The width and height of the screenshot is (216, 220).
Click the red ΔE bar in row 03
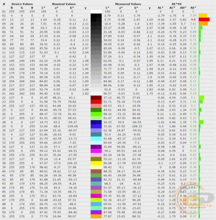click(204, 20)
